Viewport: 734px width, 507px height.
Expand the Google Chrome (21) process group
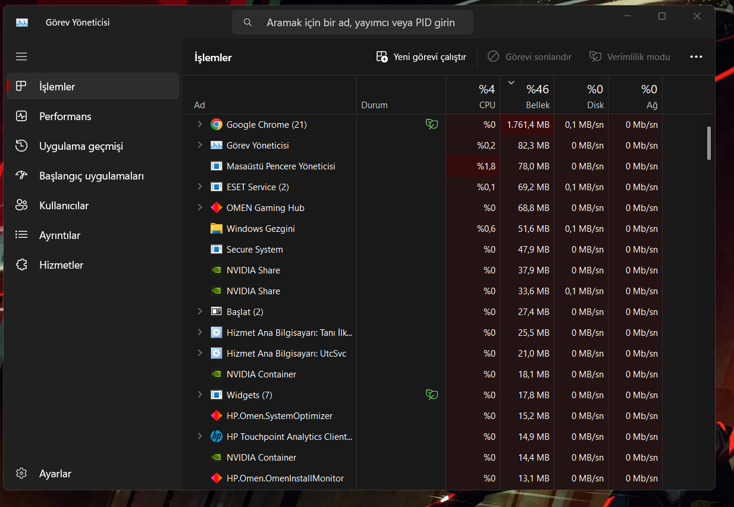(x=200, y=124)
